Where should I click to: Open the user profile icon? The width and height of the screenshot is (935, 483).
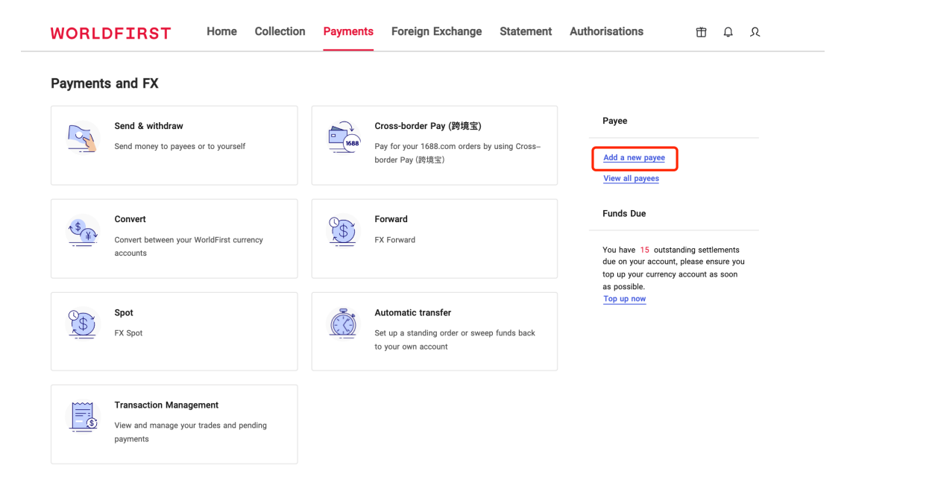coord(755,32)
